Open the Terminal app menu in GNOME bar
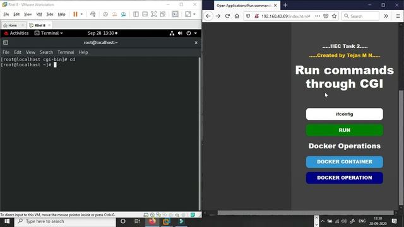 (x=49, y=33)
